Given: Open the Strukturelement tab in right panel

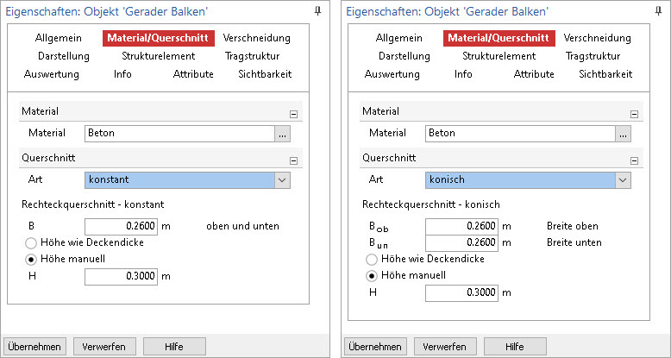Looking at the screenshot, I should pos(499,56).
